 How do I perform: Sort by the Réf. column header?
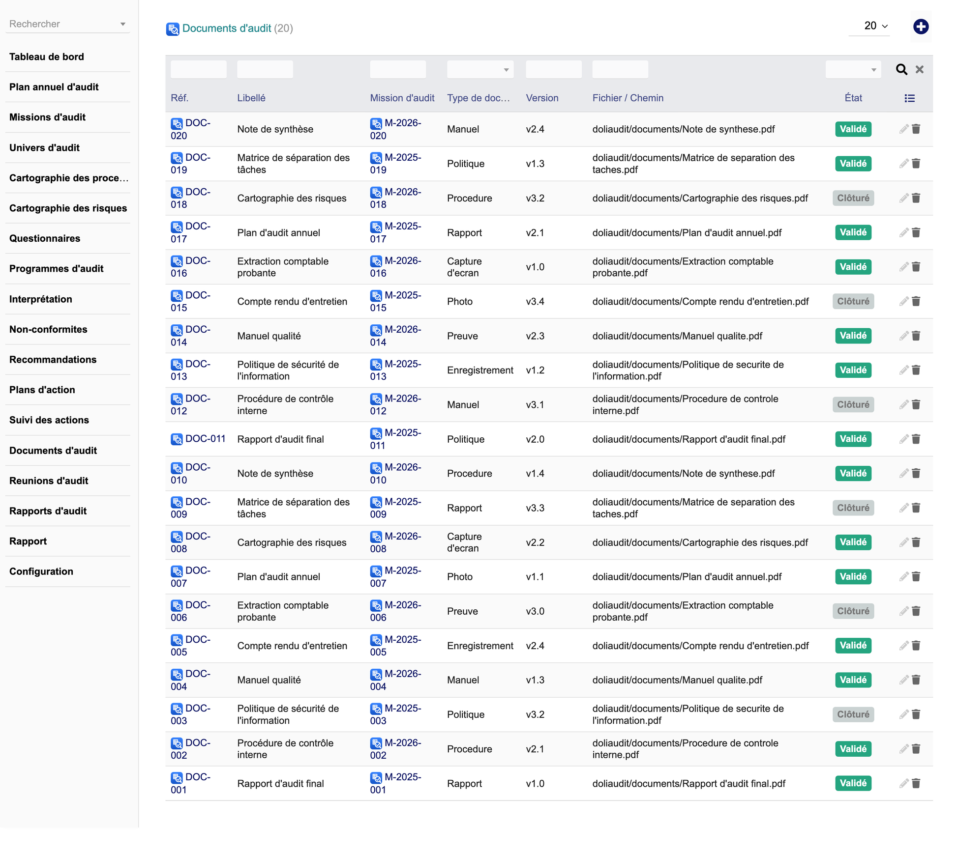point(179,98)
